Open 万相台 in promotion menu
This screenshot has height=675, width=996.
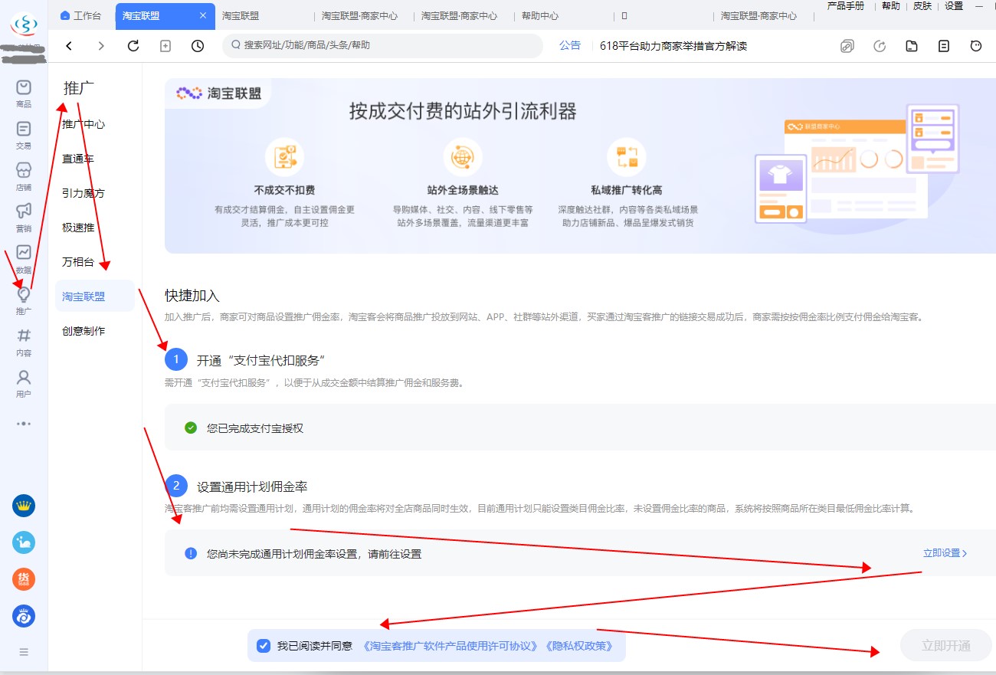(78, 262)
